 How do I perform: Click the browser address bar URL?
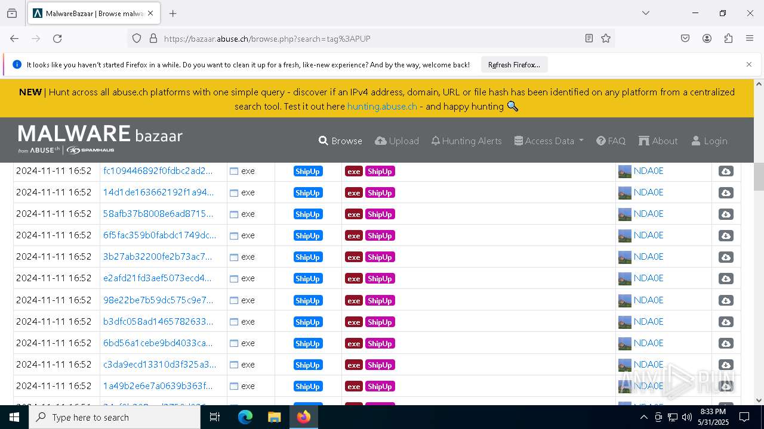pos(267,38)
